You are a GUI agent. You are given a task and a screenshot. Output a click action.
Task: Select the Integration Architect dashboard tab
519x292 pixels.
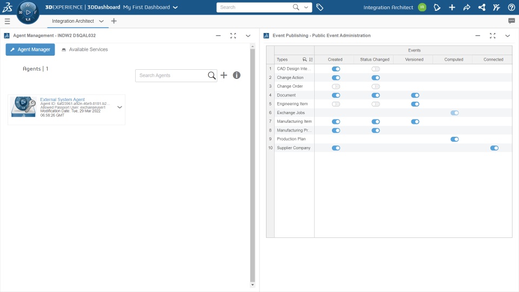[x=73, y=21]
